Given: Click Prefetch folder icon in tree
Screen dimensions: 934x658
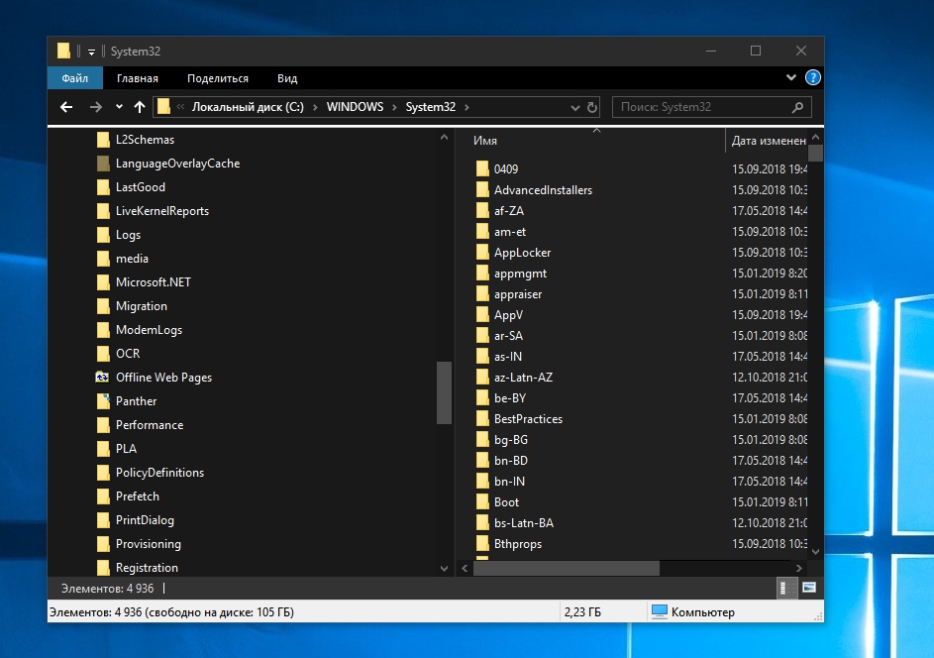Looking at the screenshot, I should [103, 496].
